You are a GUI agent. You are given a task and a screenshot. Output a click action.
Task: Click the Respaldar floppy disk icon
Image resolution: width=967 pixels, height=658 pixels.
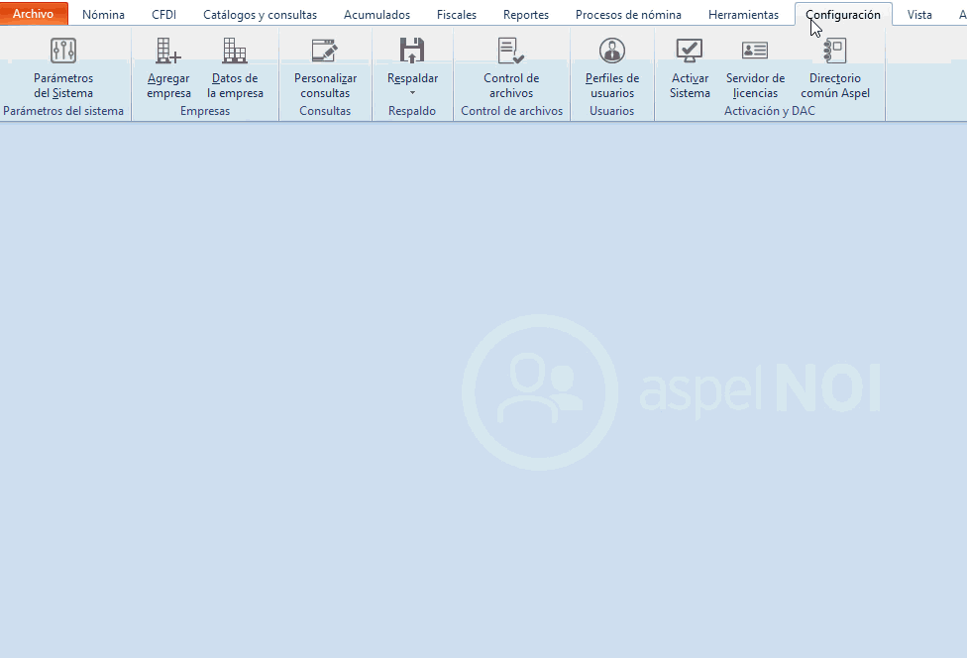click(x=412, y=51)
